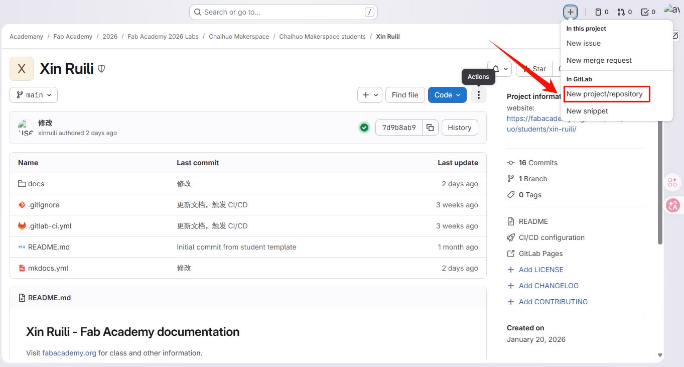Choose New snippet menu item
The image size is (684, 367).
point(587,111)
